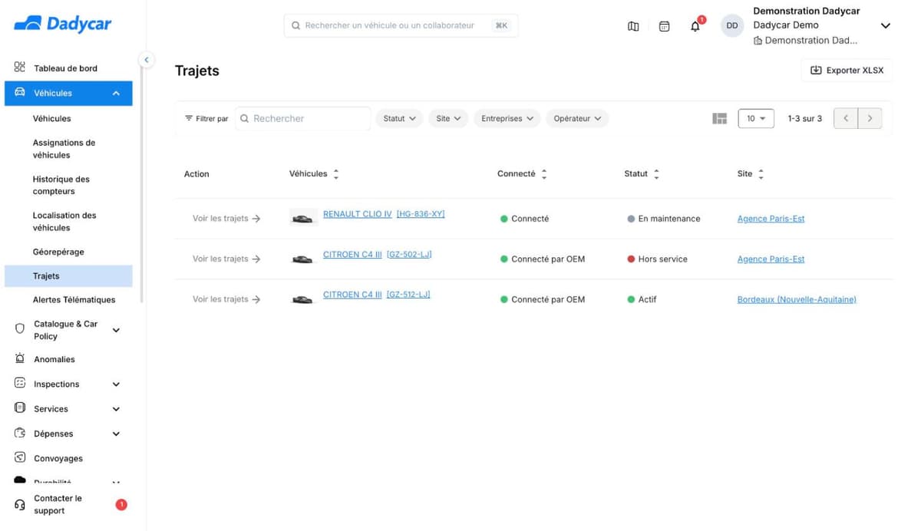Open the Statut filter dropdown
The image size is (921, 531).
click(399, 118)
